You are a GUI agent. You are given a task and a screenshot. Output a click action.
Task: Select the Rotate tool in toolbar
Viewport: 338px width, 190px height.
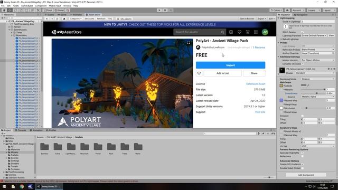tap(15, 10)
